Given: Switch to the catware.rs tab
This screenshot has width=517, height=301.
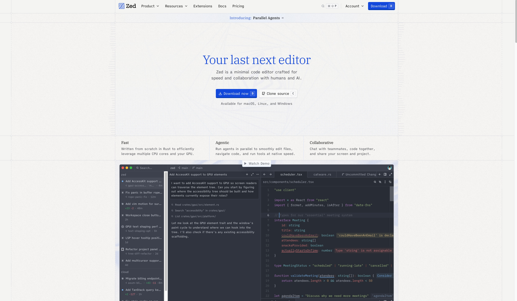Looking at the screenshot, I should click(x=322, y=174).
